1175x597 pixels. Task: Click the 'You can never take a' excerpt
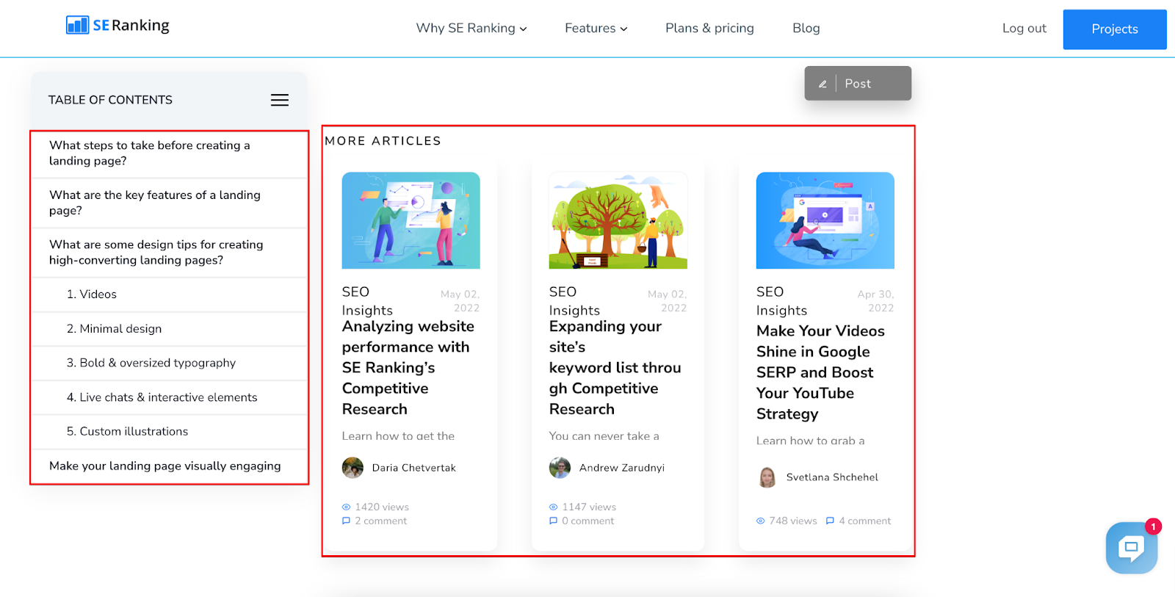coord(604,436)
